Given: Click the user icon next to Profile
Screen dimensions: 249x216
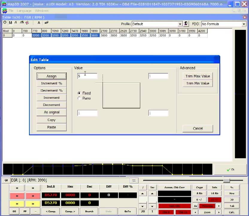Looking at the screenshot, I should point(186,24).
